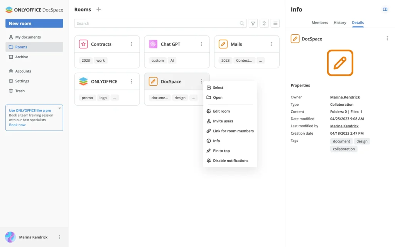This screenshot has width=395, height=247.
Task: Choose Select in the context menu
Action: [230, 88]
